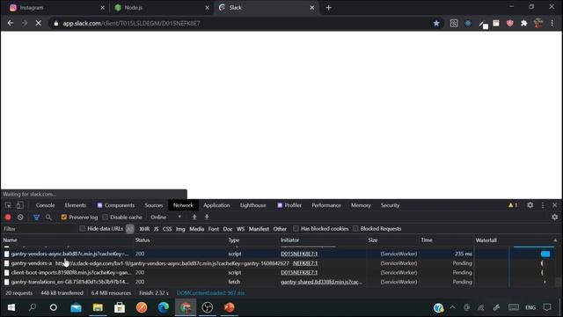
Task: Open File Explorer from the taskbar
Action: click(x=98, y=307)
